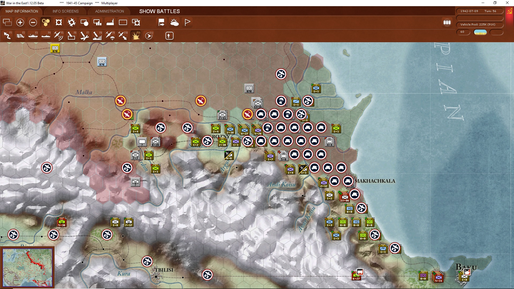
Task: Toggle F11 show battles explosion icon
Action: 136,36
